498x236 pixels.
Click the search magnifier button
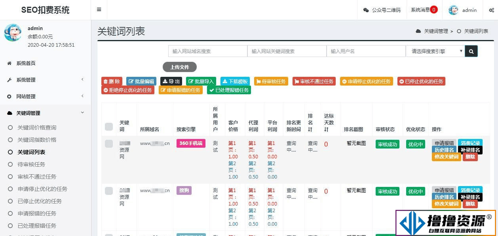471,51
